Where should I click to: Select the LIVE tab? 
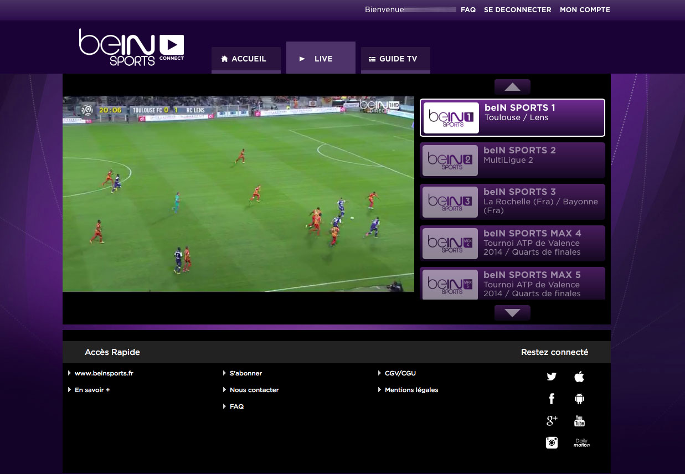pyautogui.click(x=321, y=58)
